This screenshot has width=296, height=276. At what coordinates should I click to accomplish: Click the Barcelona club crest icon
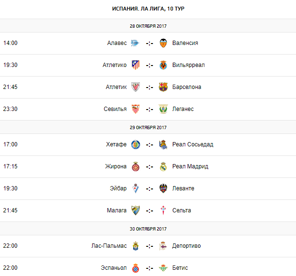tap(163, 87)
